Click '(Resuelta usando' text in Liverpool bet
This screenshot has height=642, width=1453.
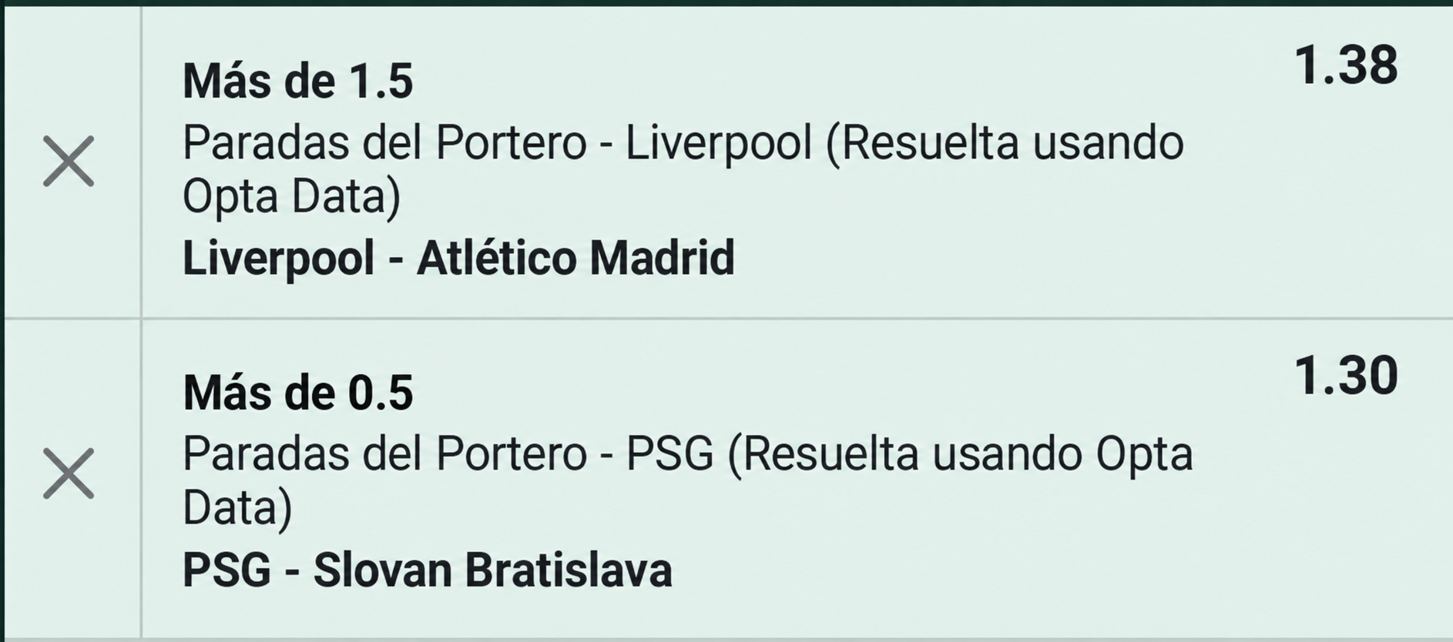[x=1005, y=143]
